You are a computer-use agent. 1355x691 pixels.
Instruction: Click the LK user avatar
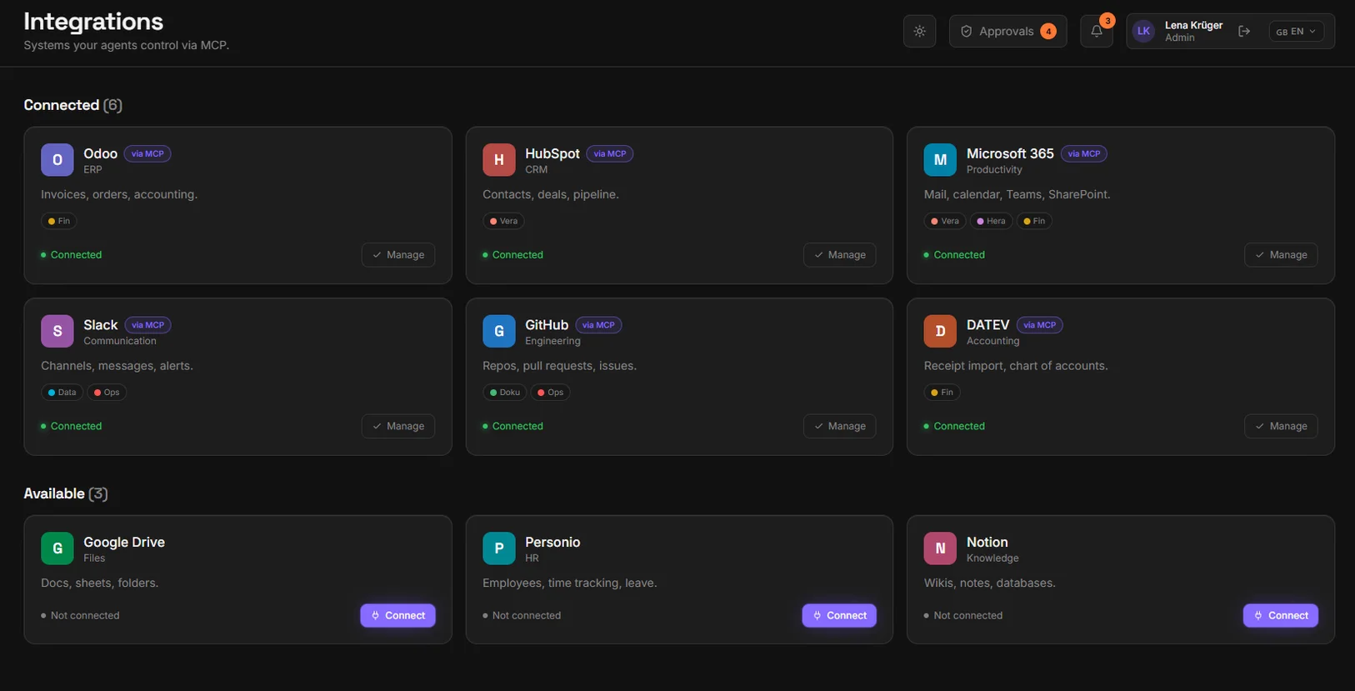click(x=1143, y=32)
